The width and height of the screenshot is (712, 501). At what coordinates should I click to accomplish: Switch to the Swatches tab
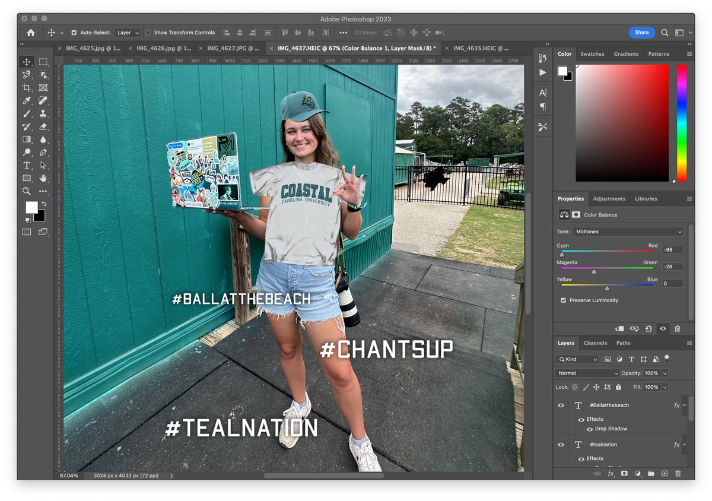[x=592, y=54]
